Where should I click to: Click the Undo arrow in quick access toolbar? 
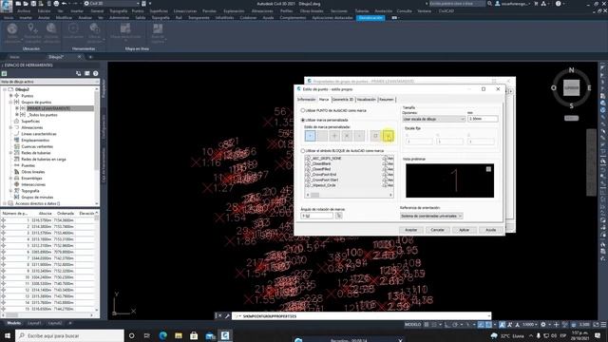65,4
